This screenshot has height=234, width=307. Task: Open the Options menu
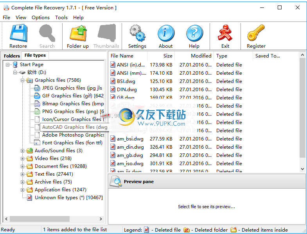point(41,18)
